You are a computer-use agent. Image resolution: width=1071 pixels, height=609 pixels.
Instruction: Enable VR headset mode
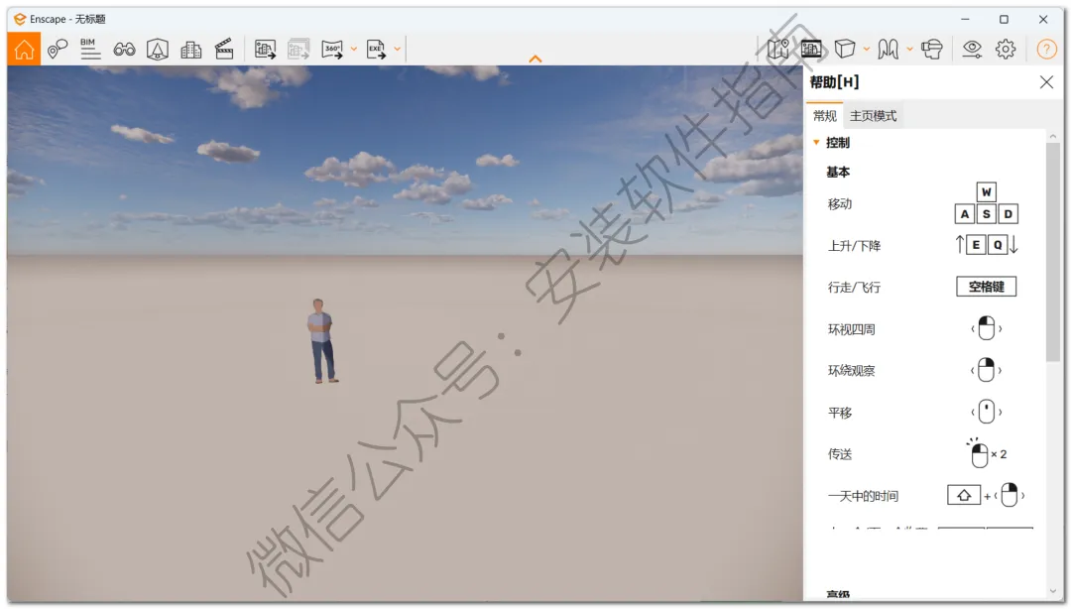click(931, 50)
